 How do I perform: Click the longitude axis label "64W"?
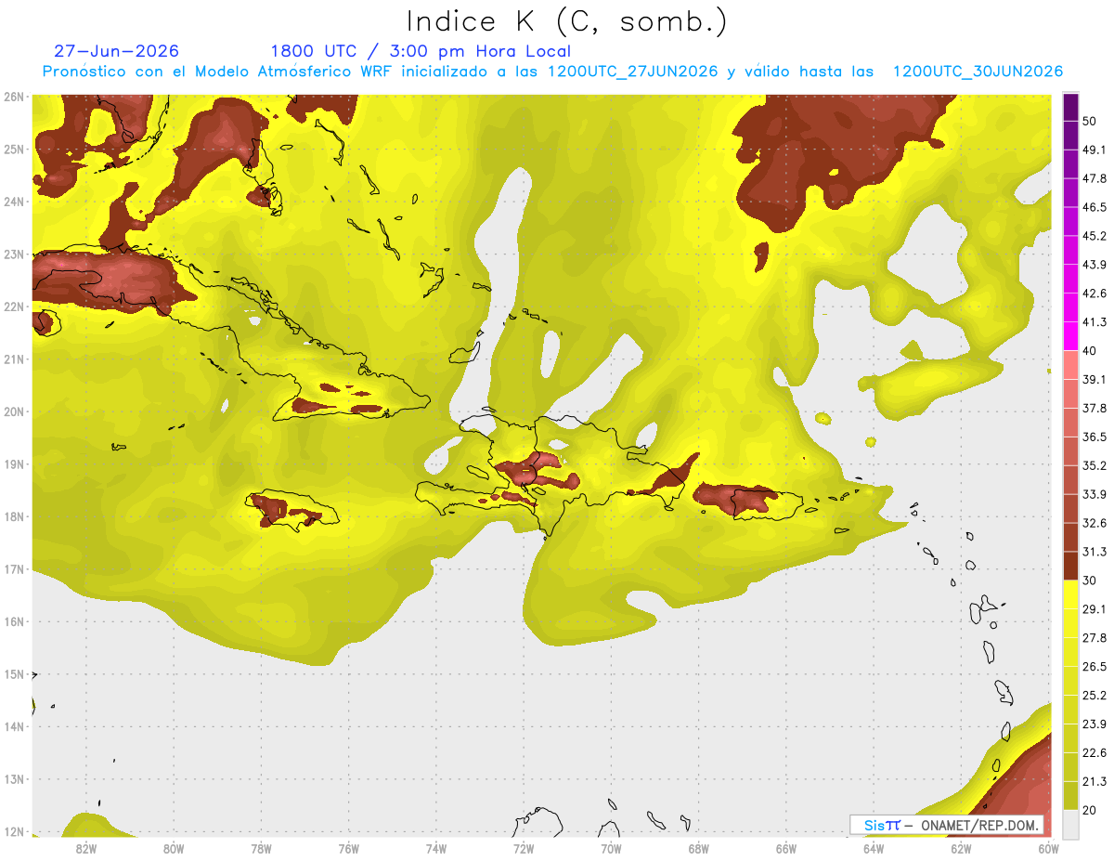[874, 849]
